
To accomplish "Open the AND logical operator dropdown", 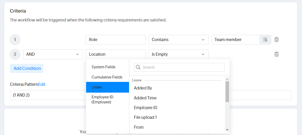I will [53, 54].
